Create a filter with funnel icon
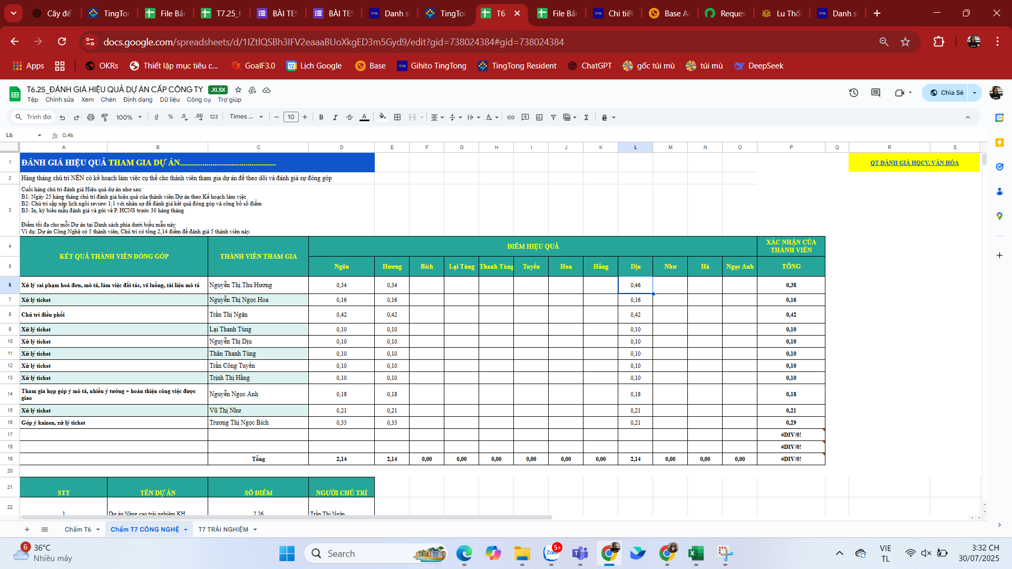The width and height of the screenshot is (1012, 569). tap(553, 117)
